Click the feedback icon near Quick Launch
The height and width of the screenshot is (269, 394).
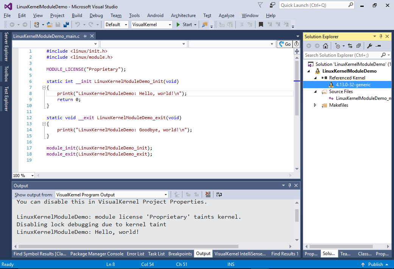coord(273,5)
